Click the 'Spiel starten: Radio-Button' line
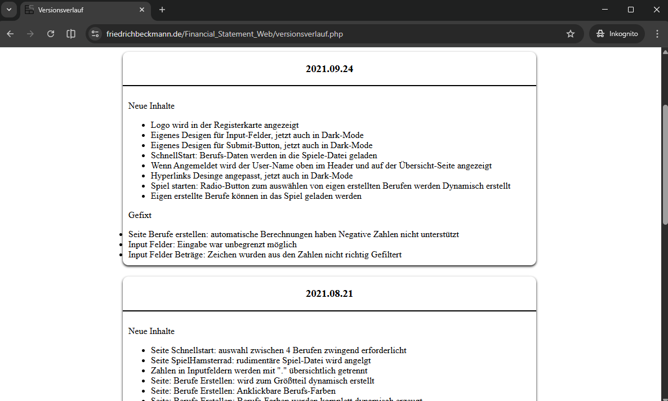This screenshot has width=668, height=401. (330, 186)
